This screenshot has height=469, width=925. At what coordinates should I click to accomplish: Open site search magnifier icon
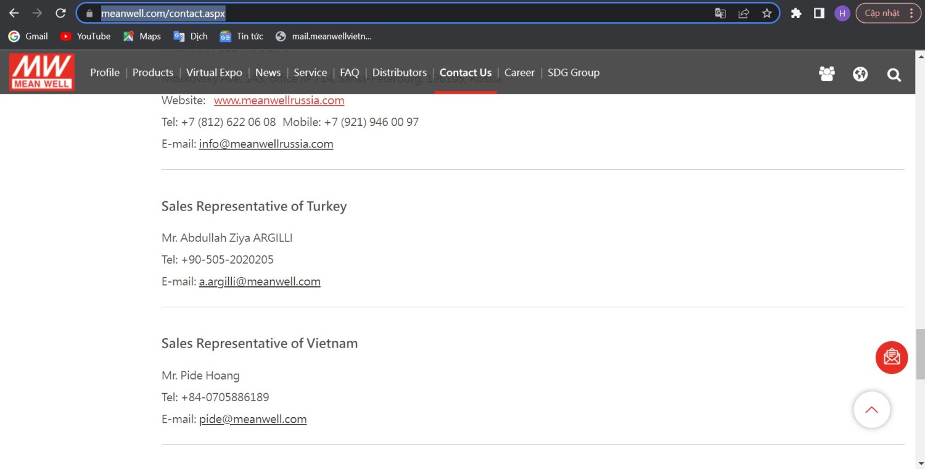[x=894, y=75]
